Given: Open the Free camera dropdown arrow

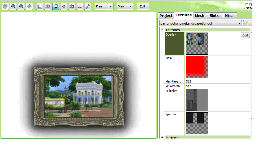Looking at the screenshot, I should pos(110,6).
